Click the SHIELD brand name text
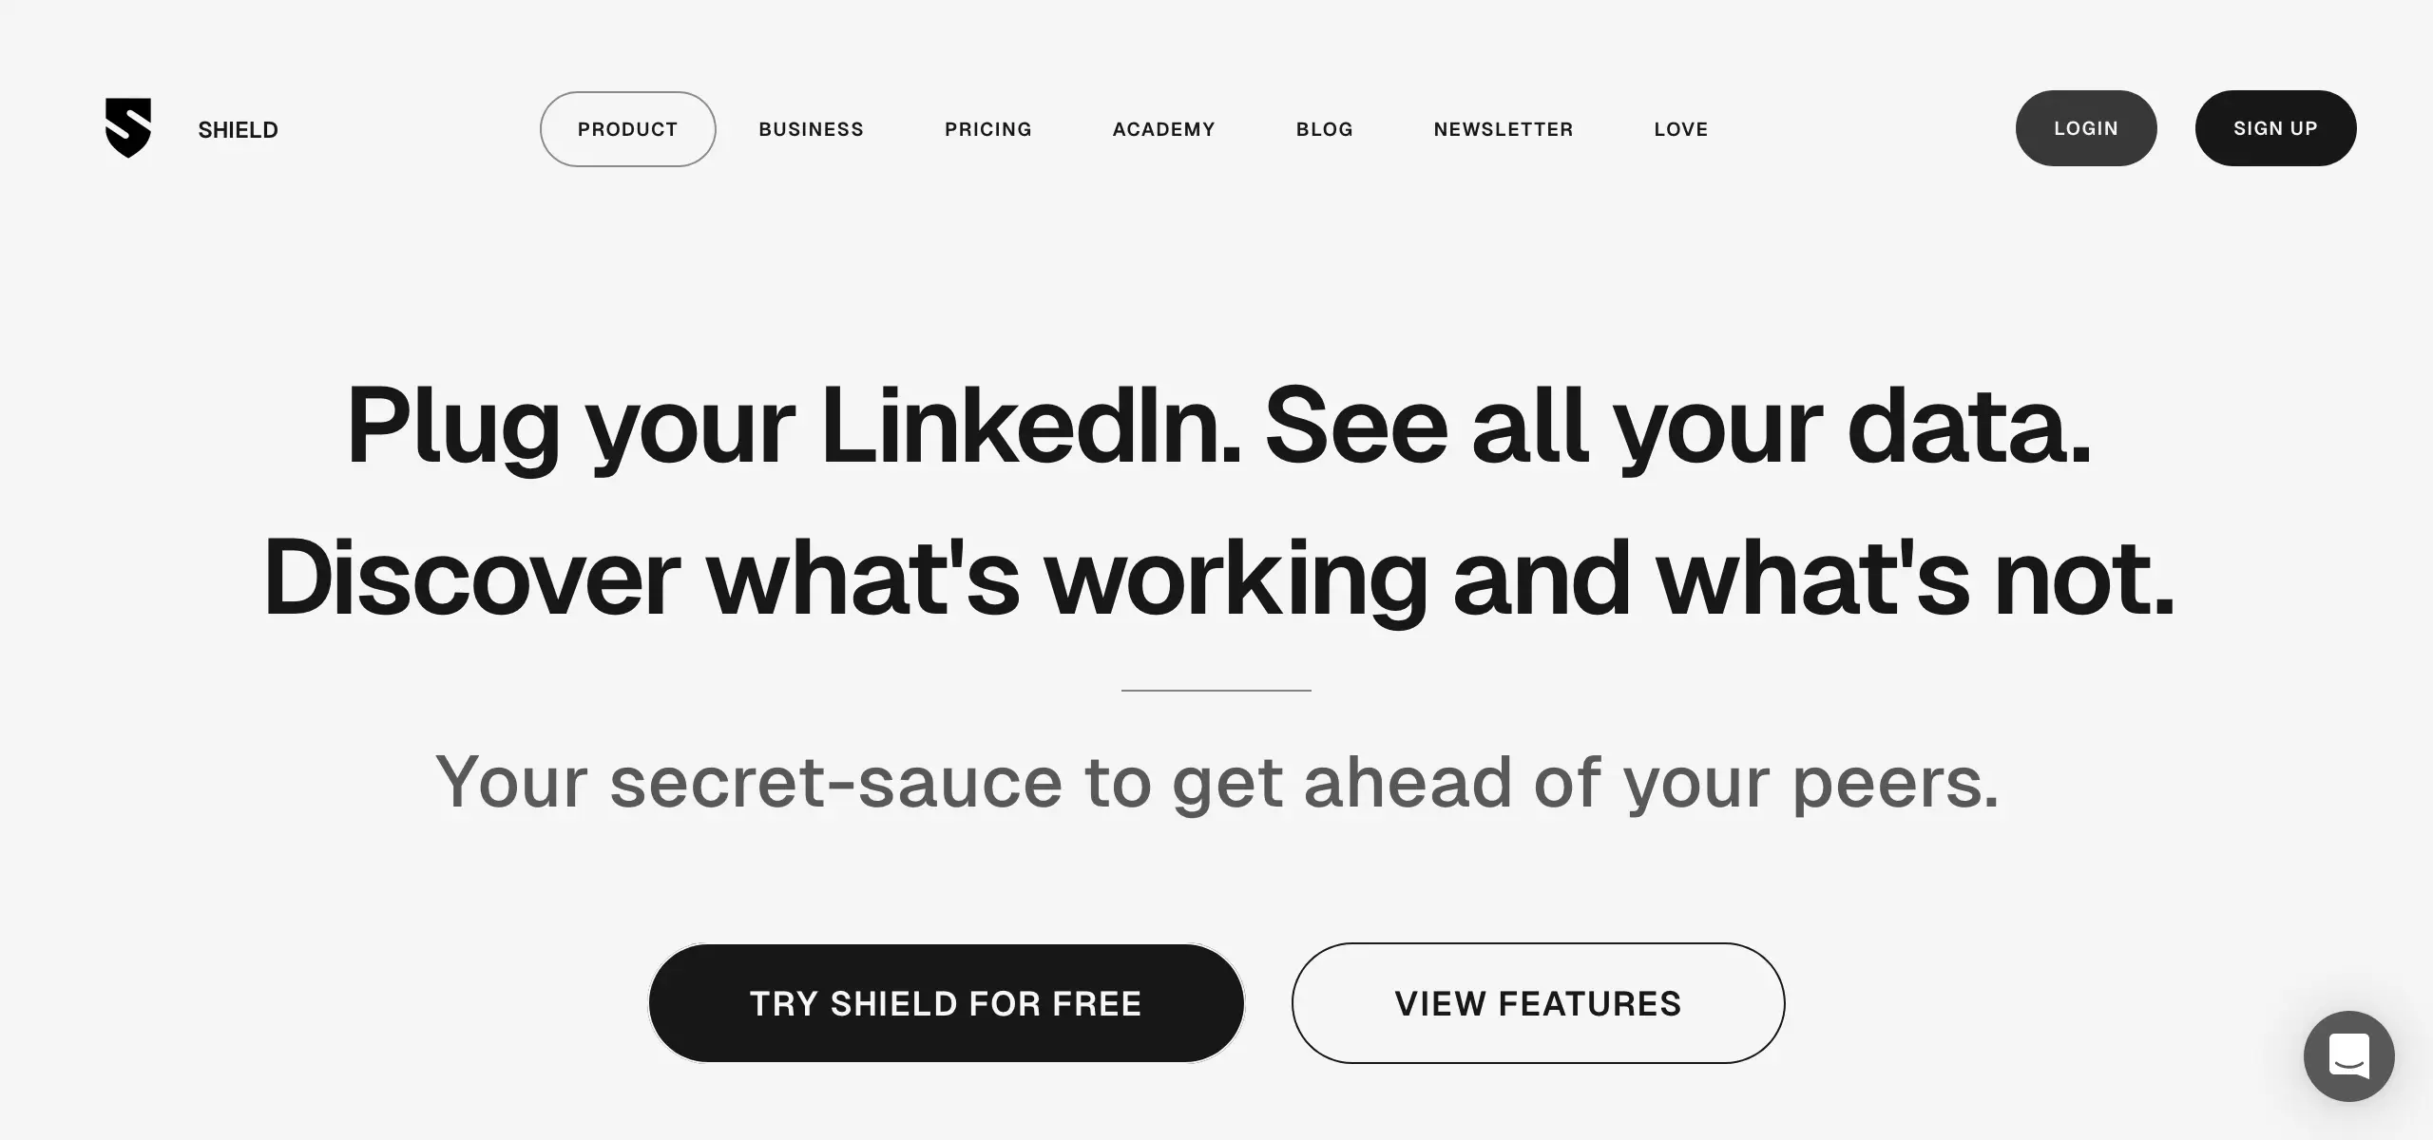The height and width of the screenshot is (1140, 2433). (x=238, y=130)
